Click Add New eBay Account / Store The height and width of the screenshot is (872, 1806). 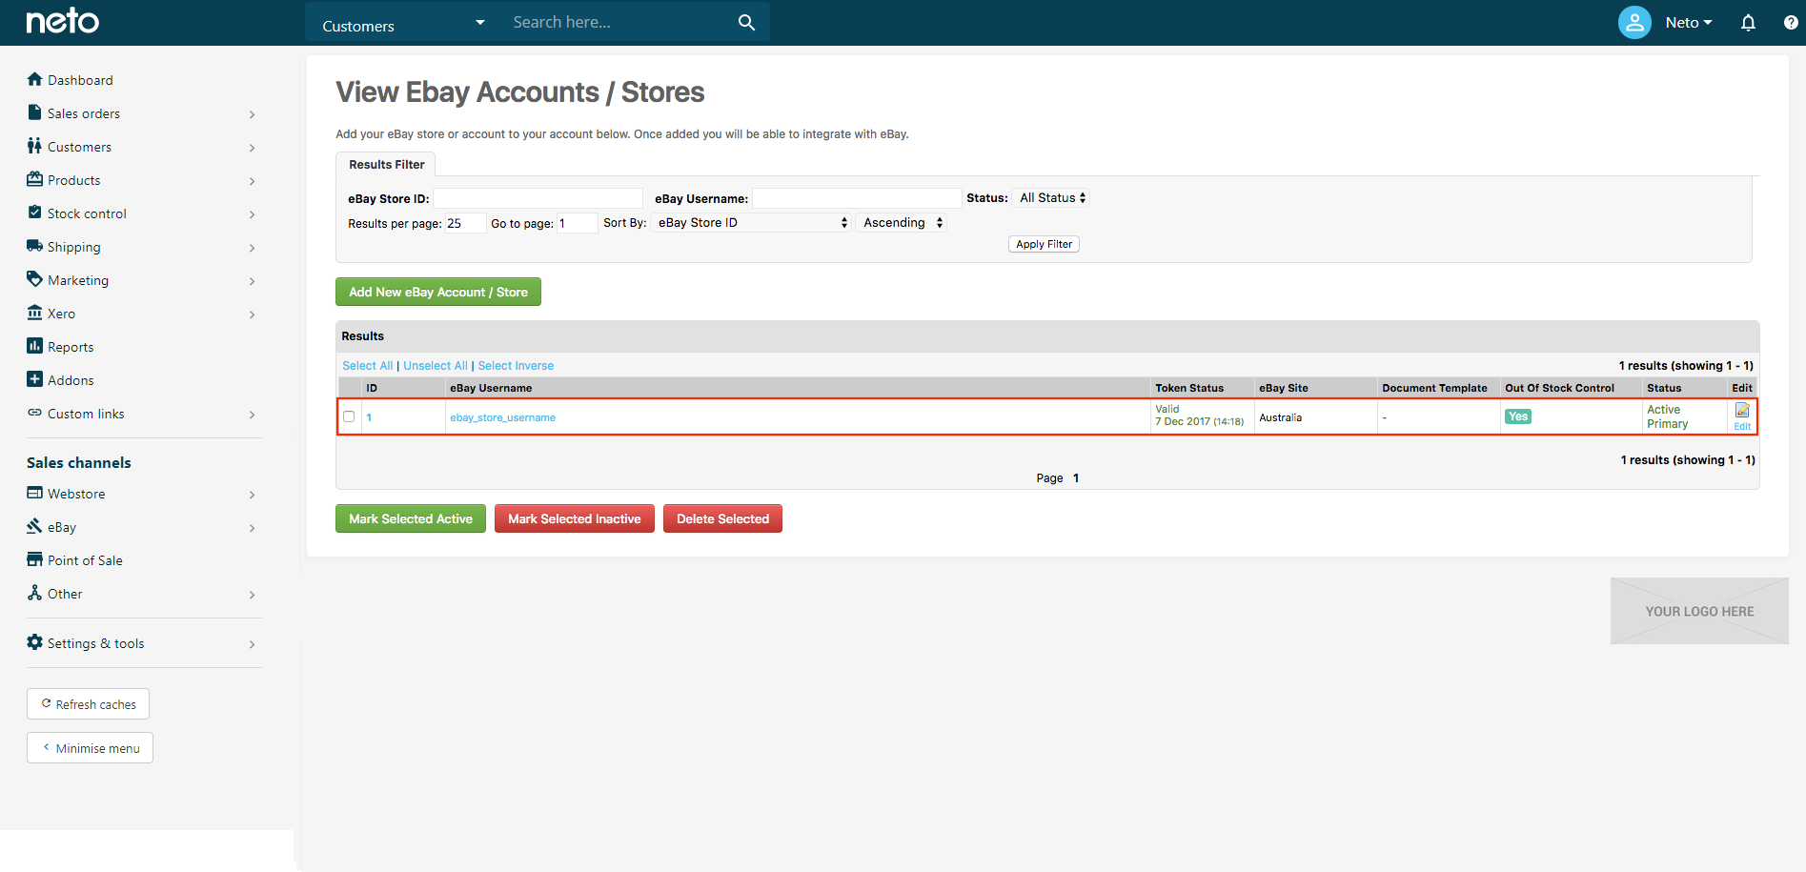pyautogui.click(x=438, y=292)
